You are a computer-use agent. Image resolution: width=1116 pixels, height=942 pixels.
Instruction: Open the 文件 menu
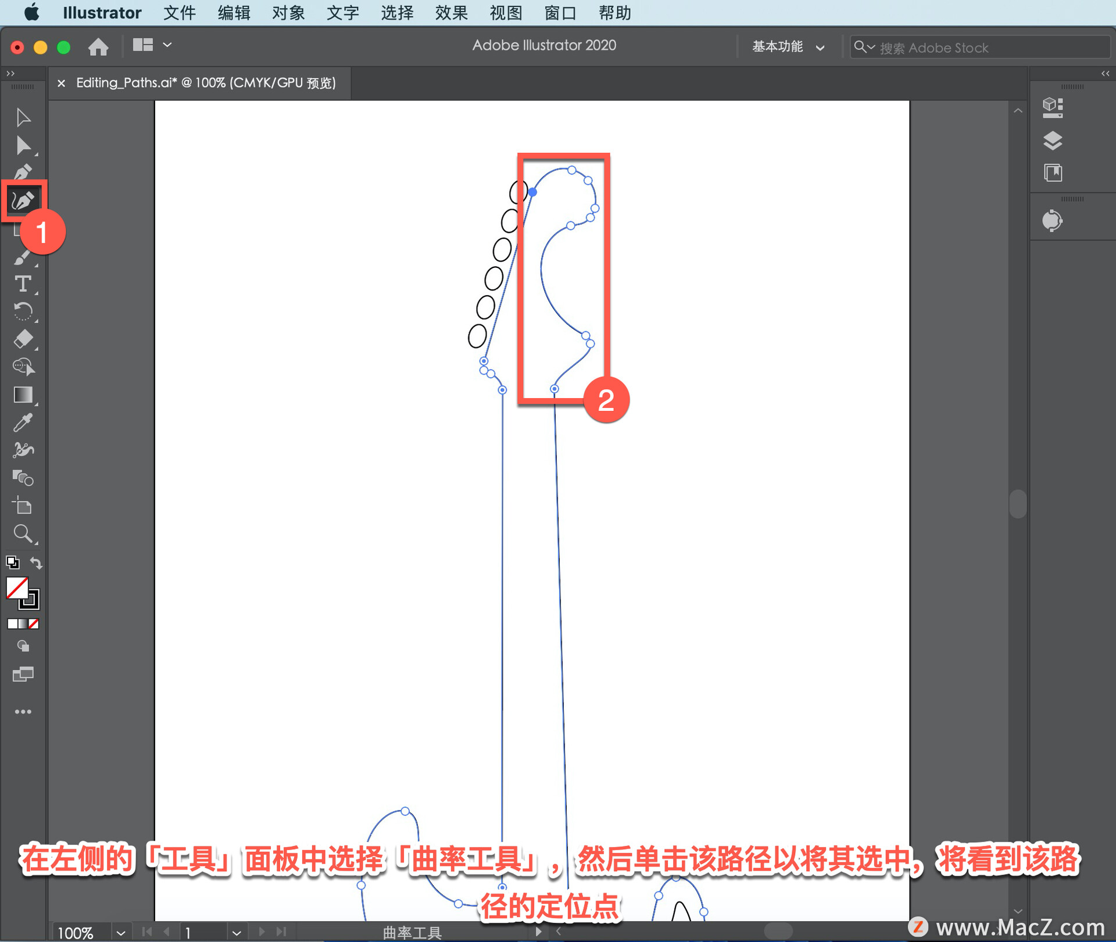180,13
